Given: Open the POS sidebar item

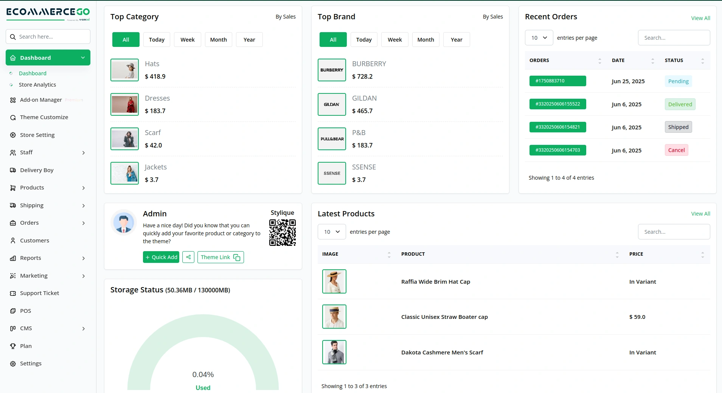Looking at the screenshot, I should click(25, 311).
